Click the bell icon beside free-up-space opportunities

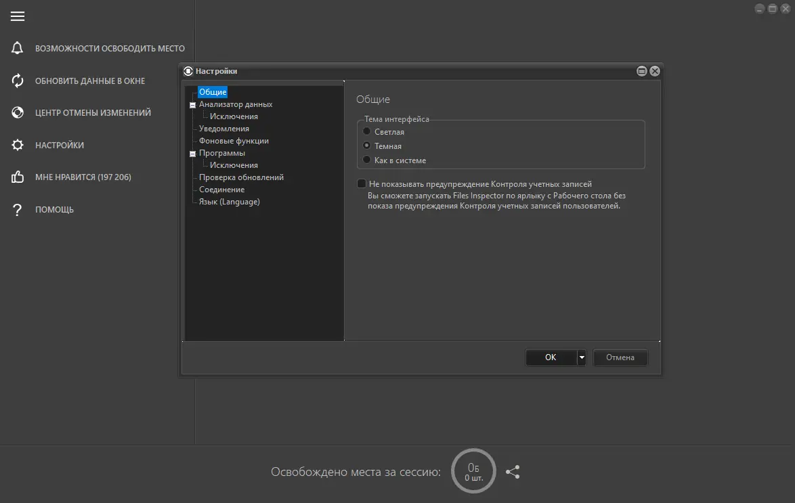coord(17,48)
